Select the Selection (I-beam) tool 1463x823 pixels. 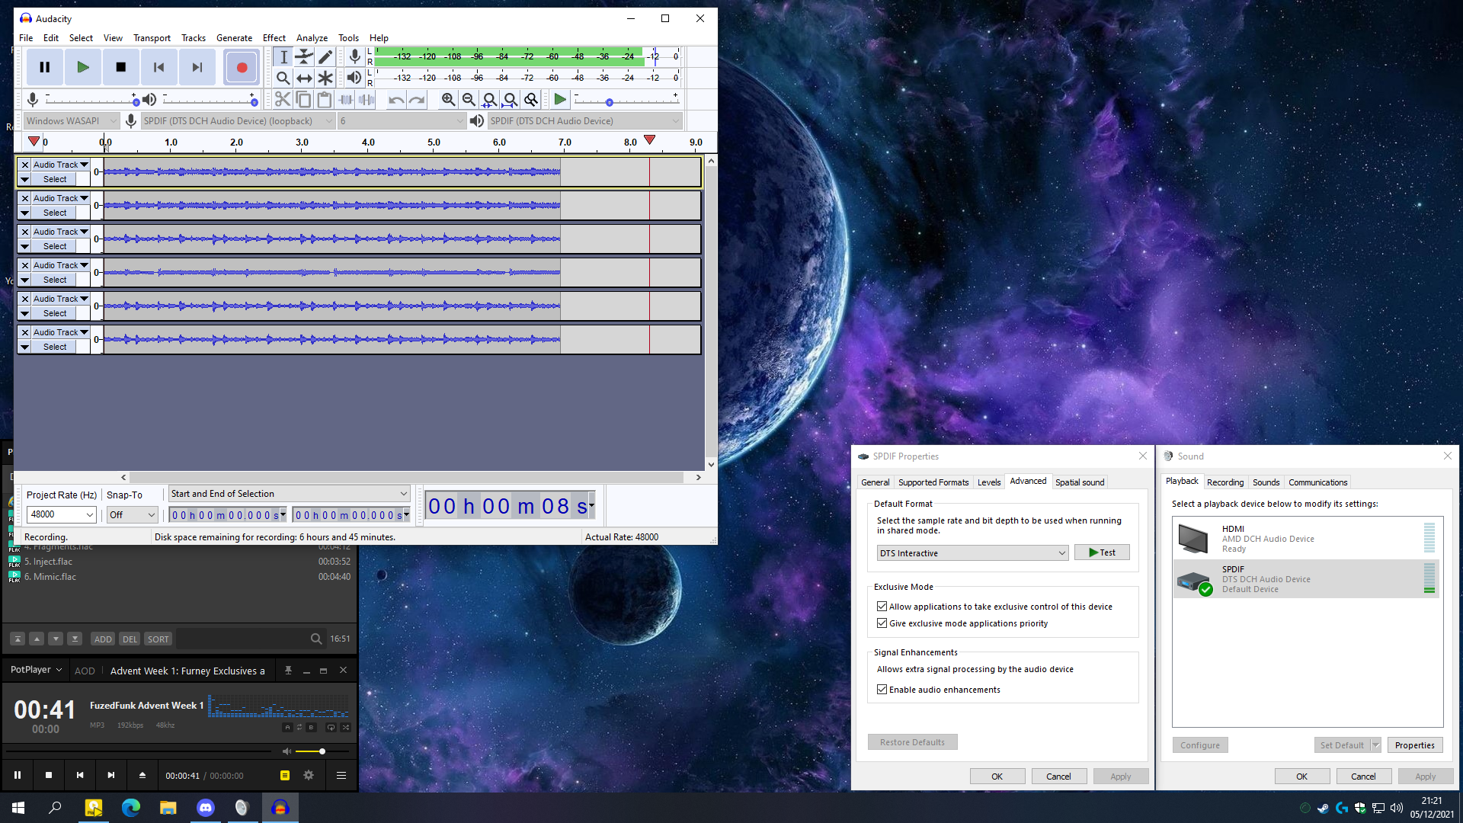click(283, 56)
